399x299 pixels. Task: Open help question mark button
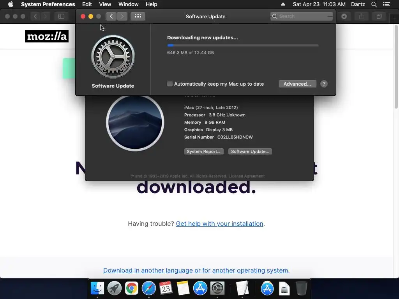tap(324, 84)
